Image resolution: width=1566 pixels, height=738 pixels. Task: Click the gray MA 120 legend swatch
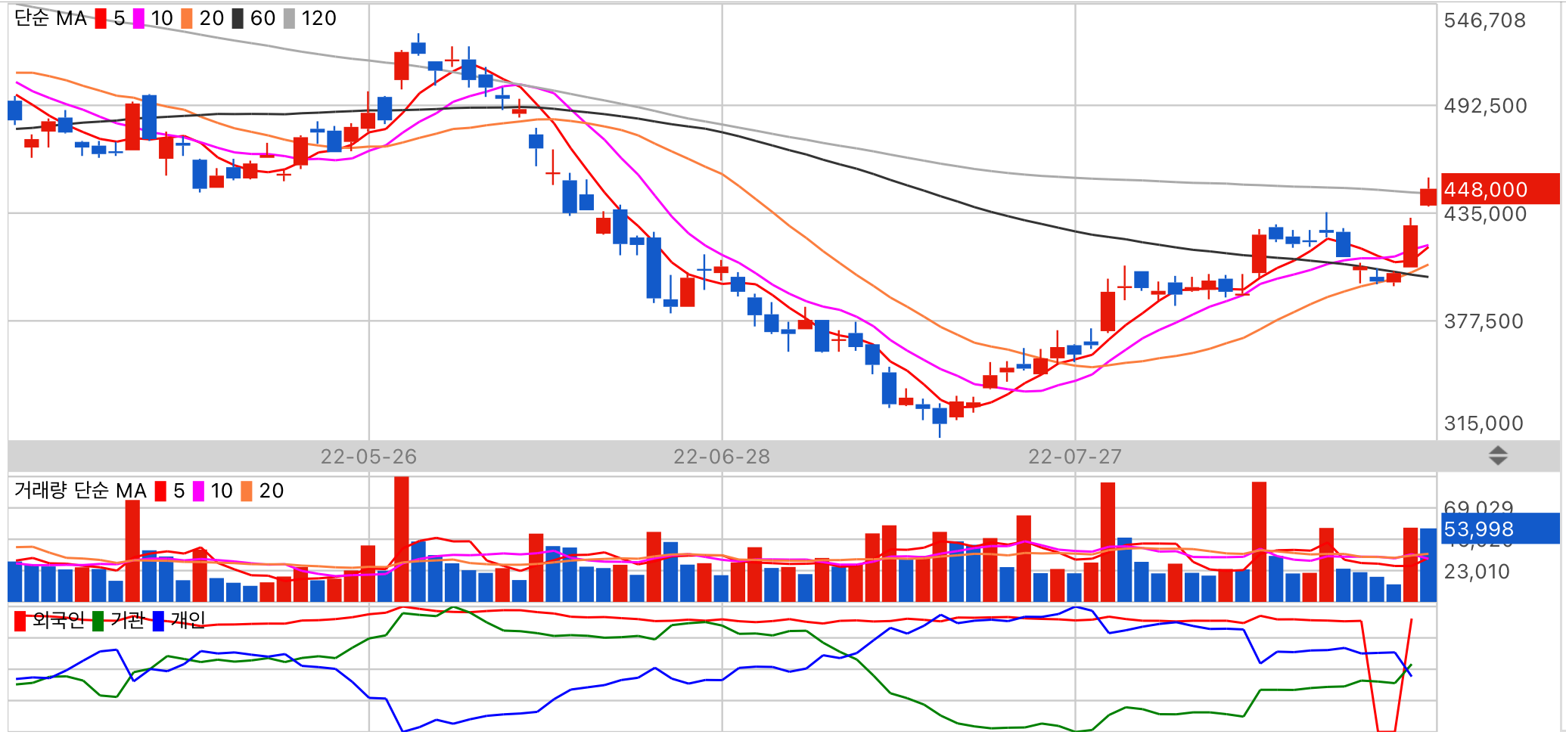pos(289,19)
